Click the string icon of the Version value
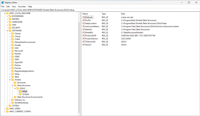200x116 pixels. pyautogui.click(x=83, y=45)
